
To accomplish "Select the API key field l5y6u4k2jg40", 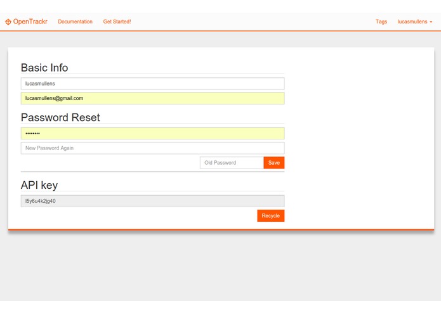I will (152, 201).
